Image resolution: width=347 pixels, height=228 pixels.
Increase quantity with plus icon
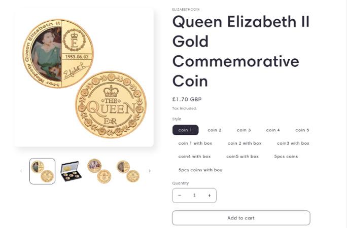[x=209, y=196]
